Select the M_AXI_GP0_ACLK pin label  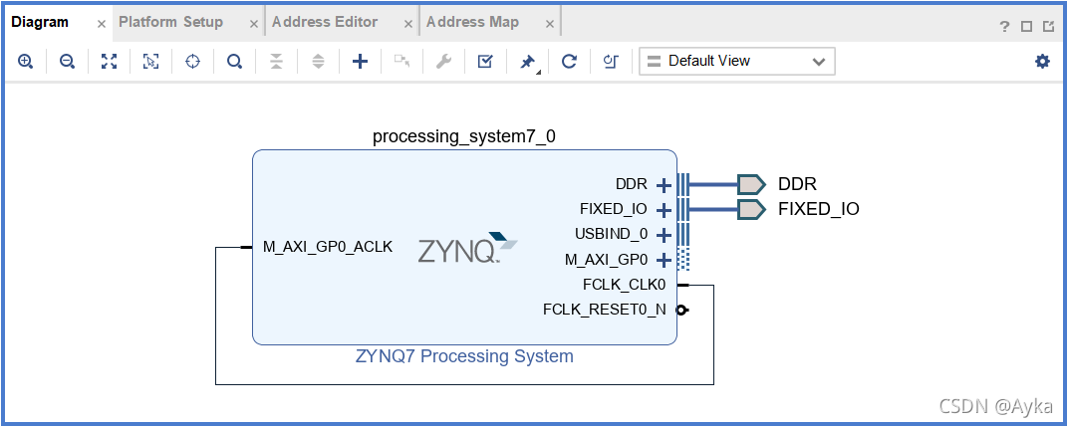[328, 247]
